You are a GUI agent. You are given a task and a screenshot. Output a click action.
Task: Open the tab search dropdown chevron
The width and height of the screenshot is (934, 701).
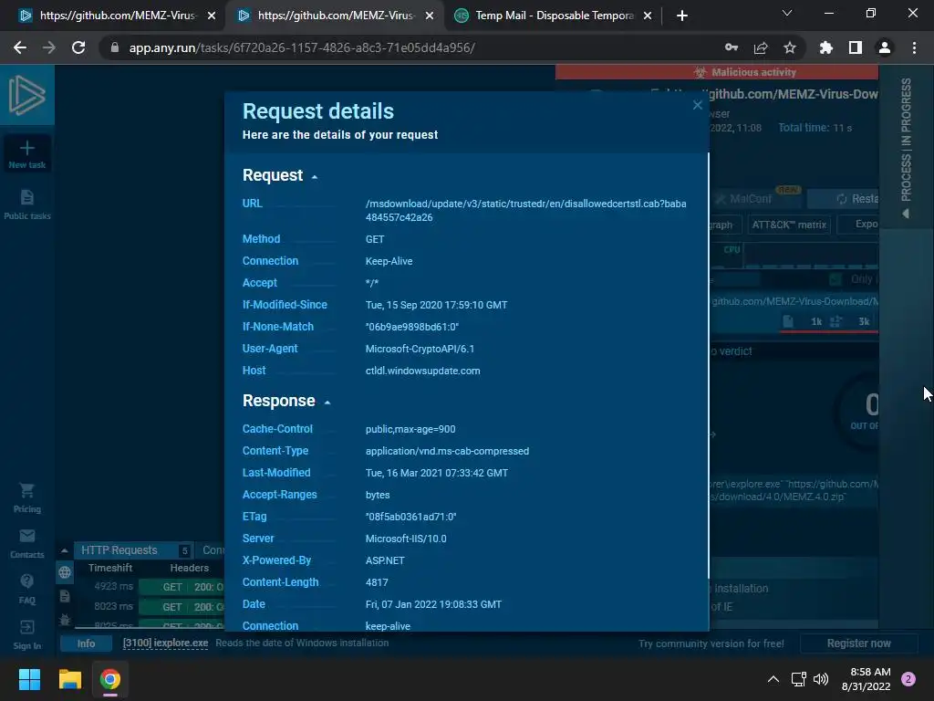click(x=787, y=13)
